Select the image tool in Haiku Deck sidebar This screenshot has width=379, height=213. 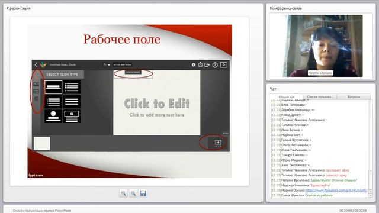click(36, 84)
